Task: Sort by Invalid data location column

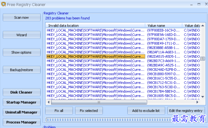Action: [95, 26]
